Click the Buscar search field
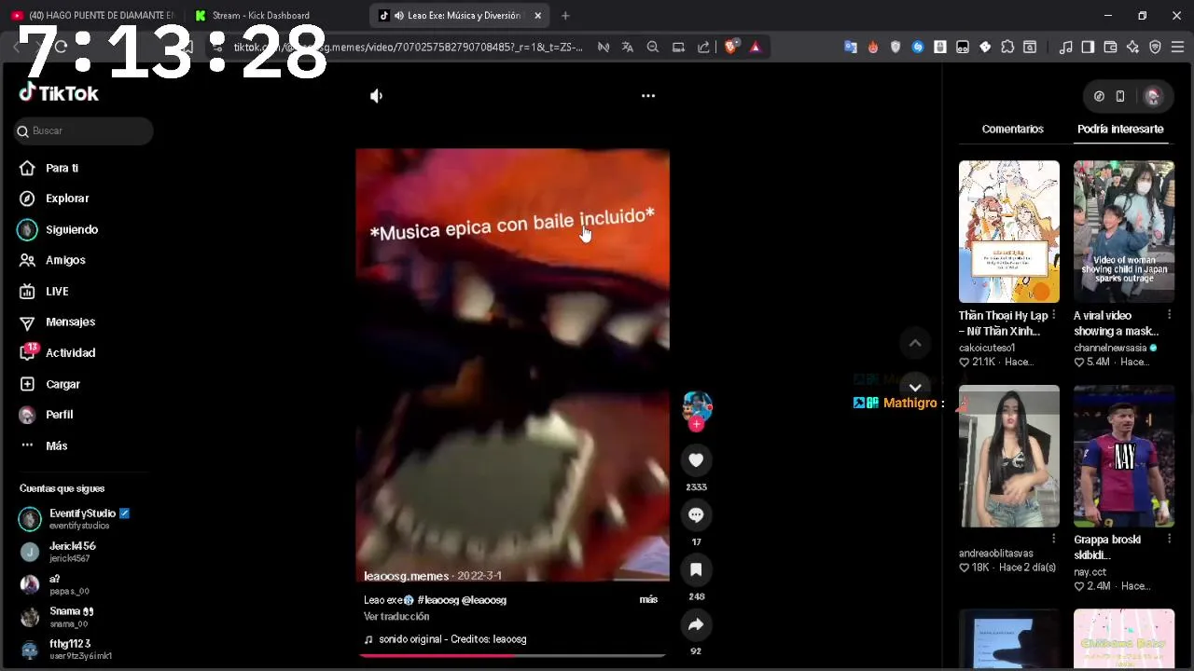The image size is (1194, 671). (84, 130)
